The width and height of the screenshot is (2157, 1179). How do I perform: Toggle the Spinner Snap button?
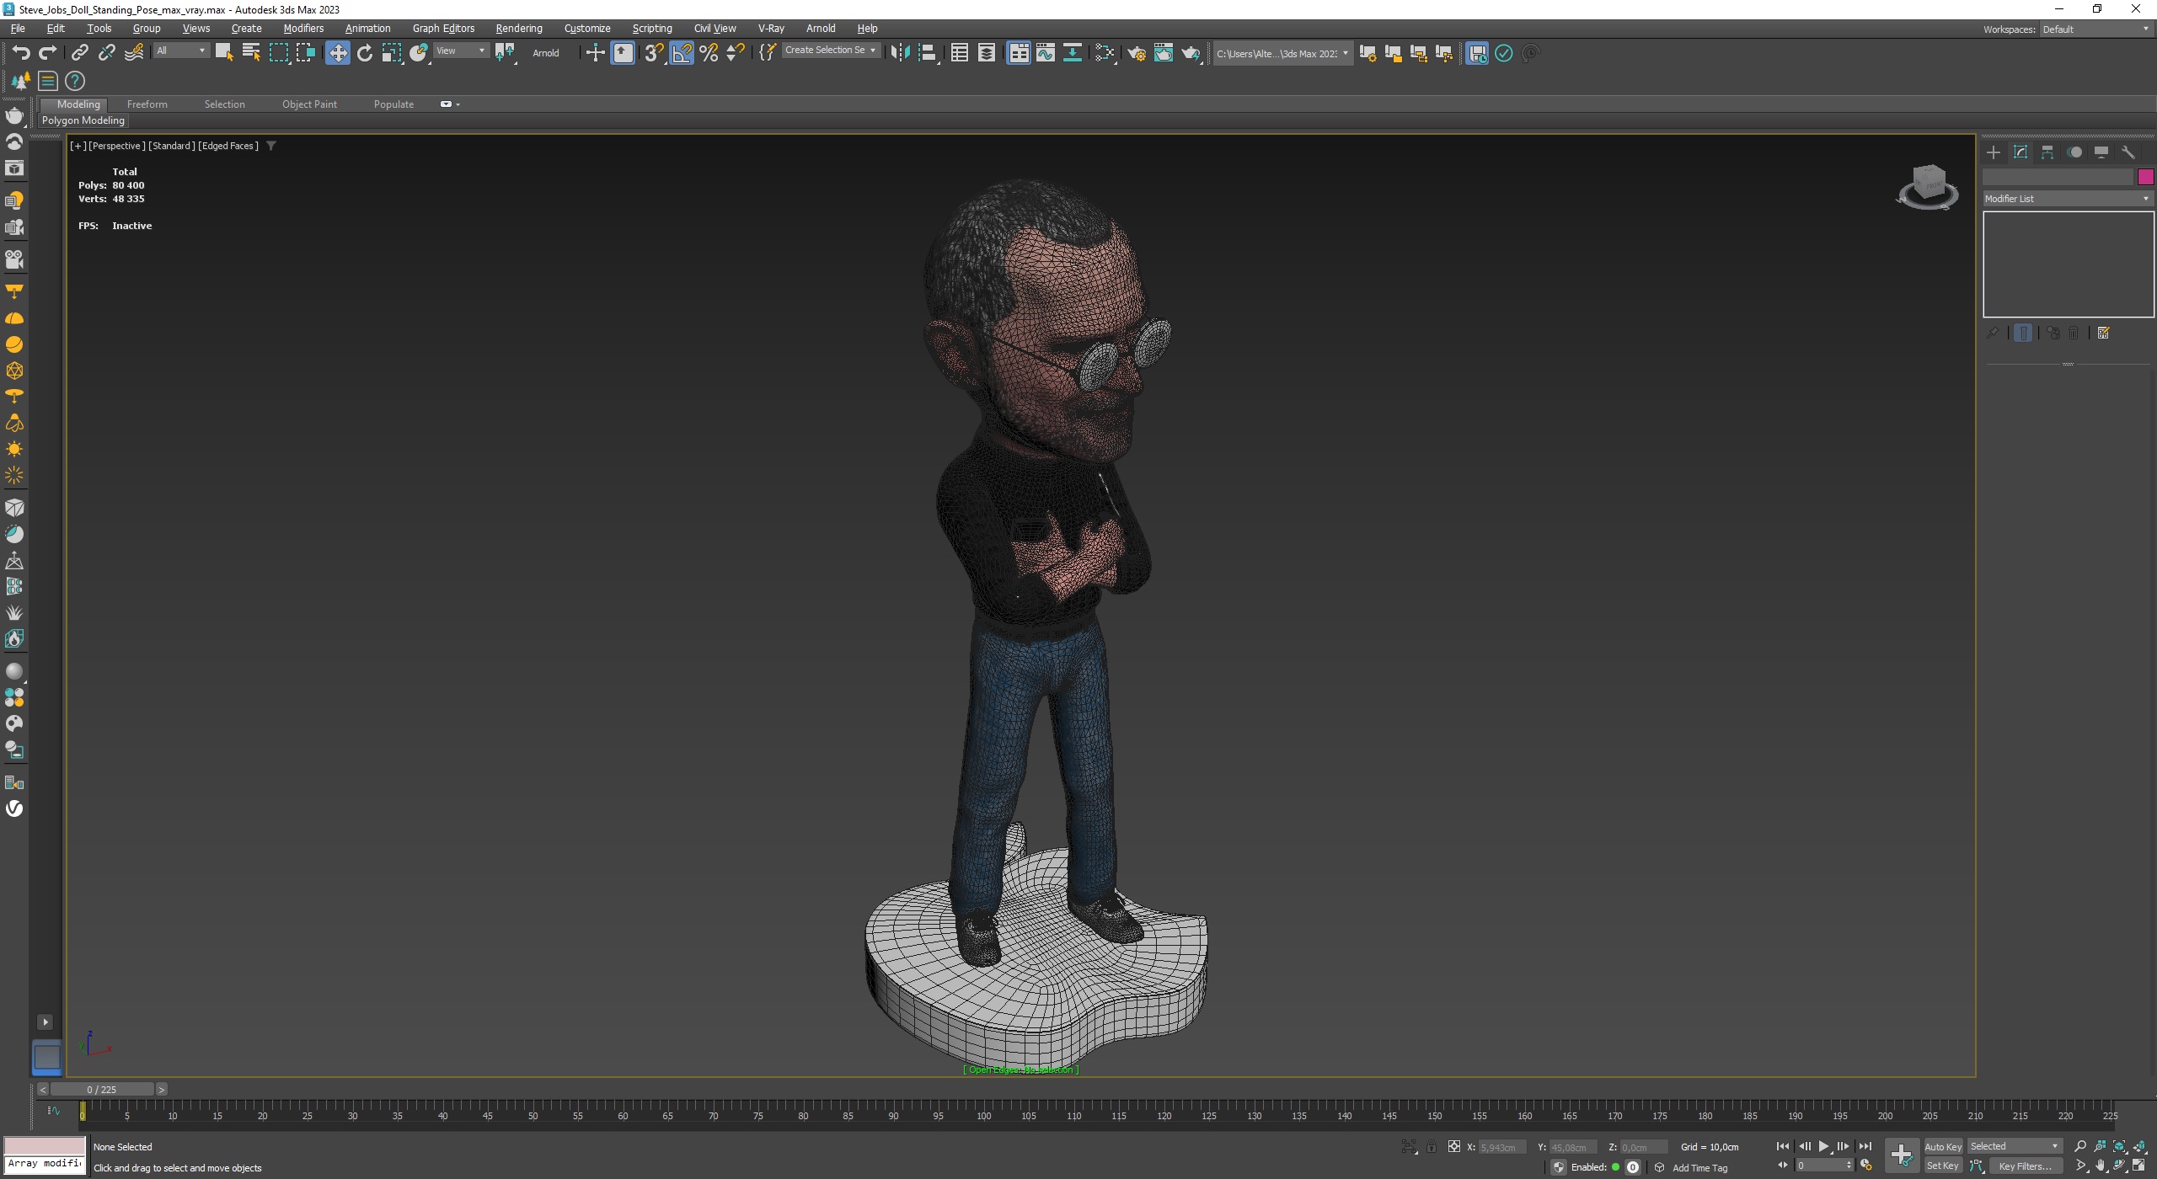[x=736, y=53]
